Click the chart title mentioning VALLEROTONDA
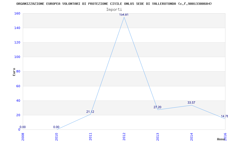Viewport: 228px width, 142px height. pos(114,4)
